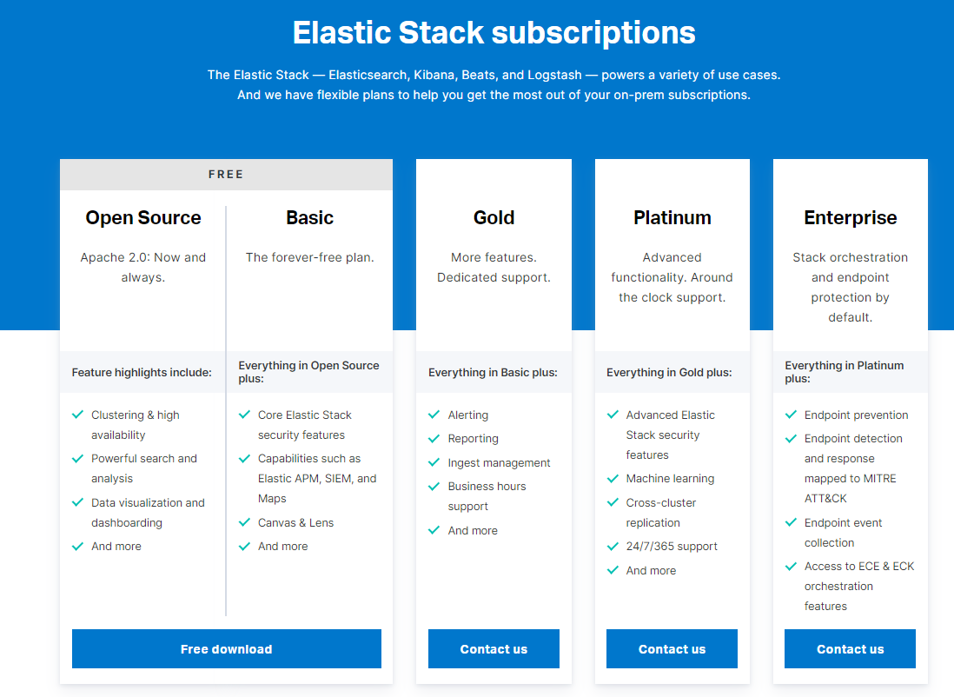Click the checkmark next to "24/7/365 support"
The image size is (954, 697).
point(612,546)
